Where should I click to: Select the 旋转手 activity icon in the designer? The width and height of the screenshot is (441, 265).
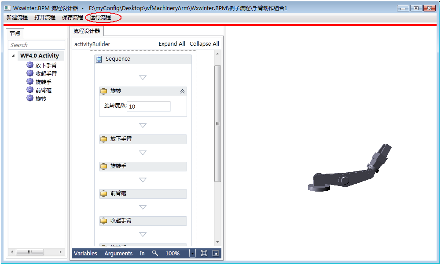(104, 166)
